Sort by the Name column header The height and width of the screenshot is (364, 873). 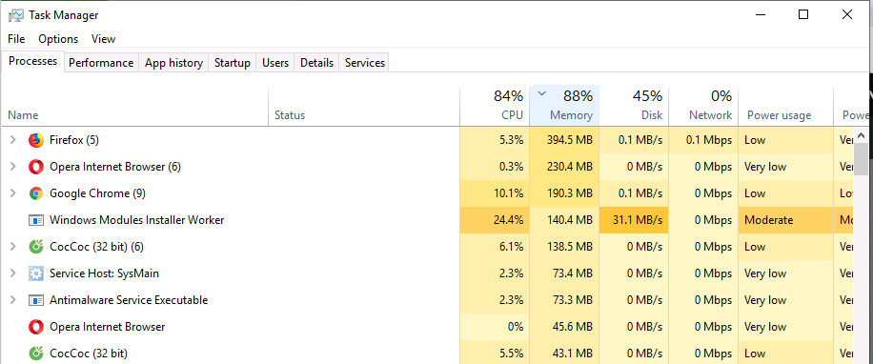point(134,107)
